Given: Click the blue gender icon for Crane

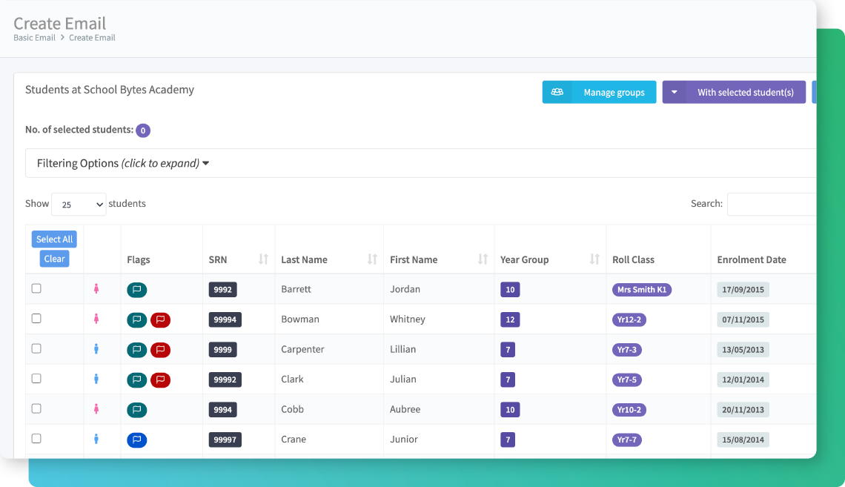Looking at the screenshot, I should coord(96,439).
